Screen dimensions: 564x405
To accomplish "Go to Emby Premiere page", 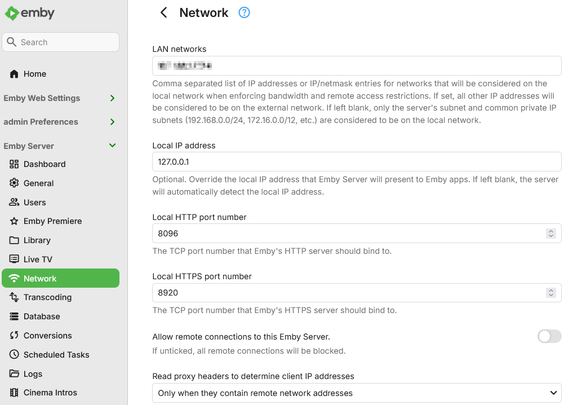I will 52,221.
